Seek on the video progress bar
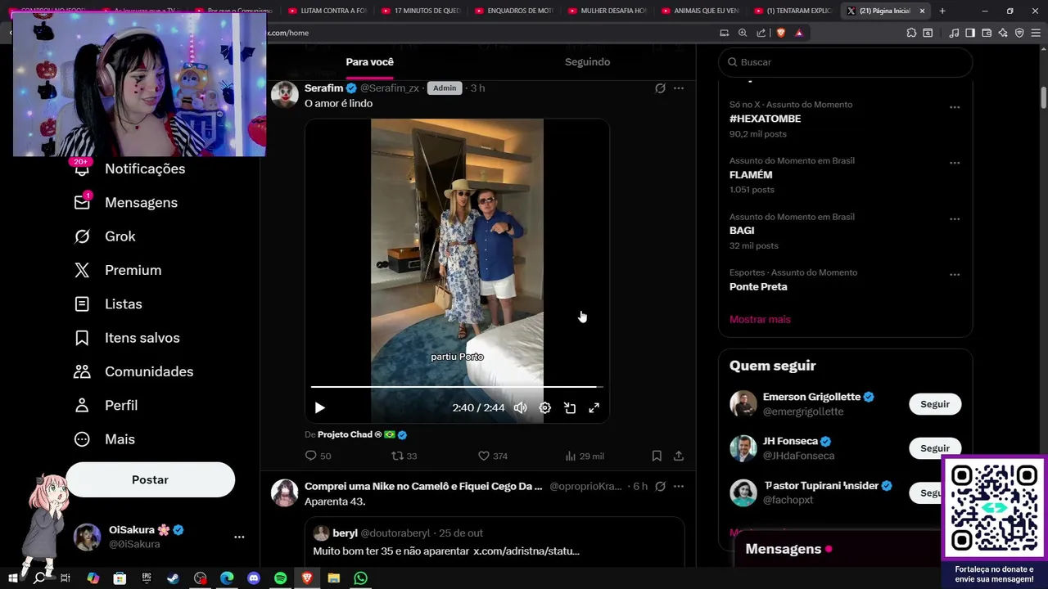 tap(457, 386)
